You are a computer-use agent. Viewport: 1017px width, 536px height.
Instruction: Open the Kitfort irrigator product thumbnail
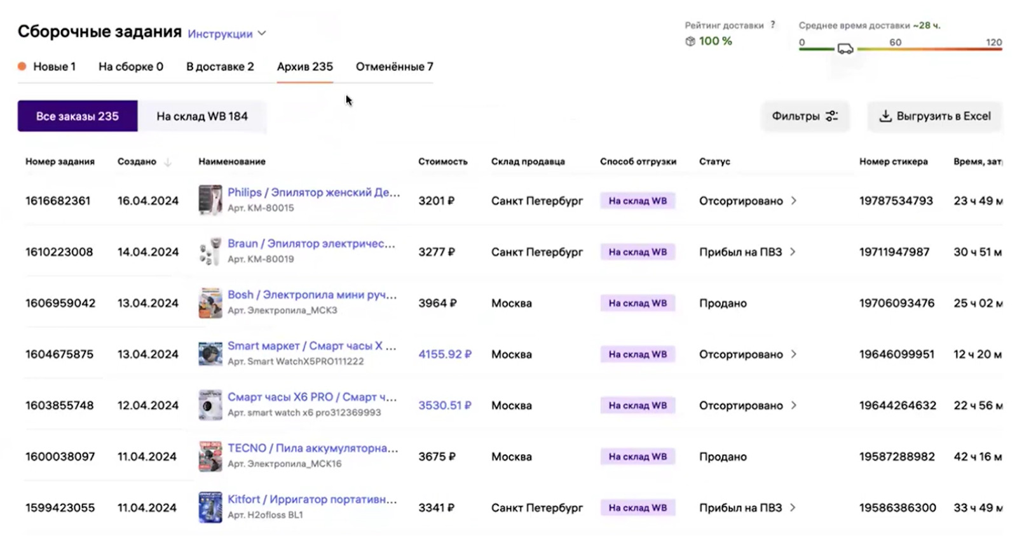[x=210, y=507]
